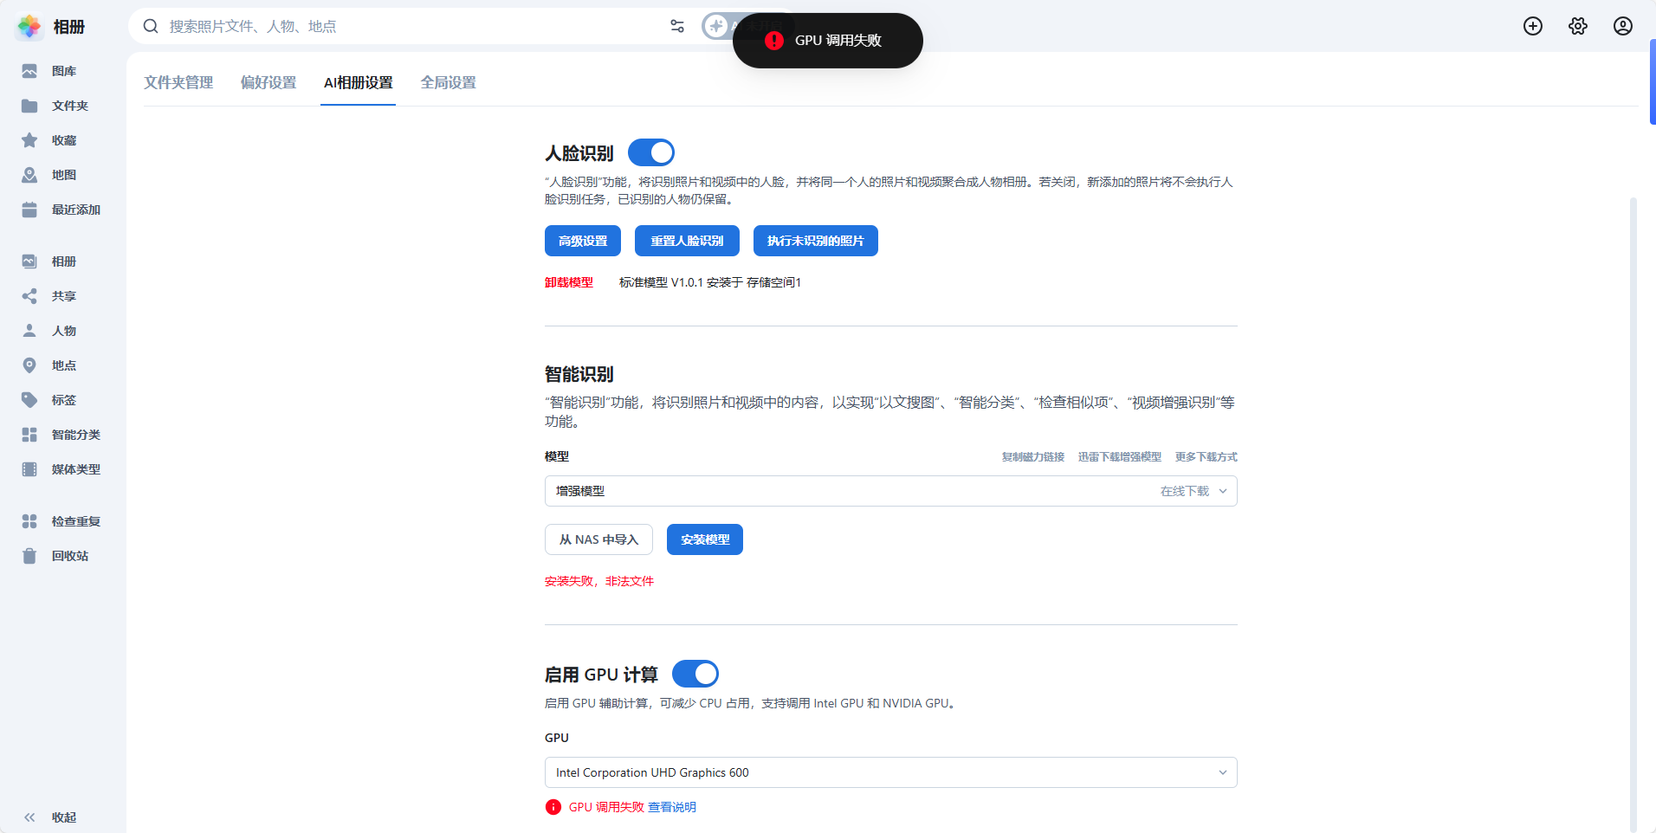Open the Intel UHD Graphics 600 GPU dropdown
1656x833 pixels.
(x=891, y=772)
